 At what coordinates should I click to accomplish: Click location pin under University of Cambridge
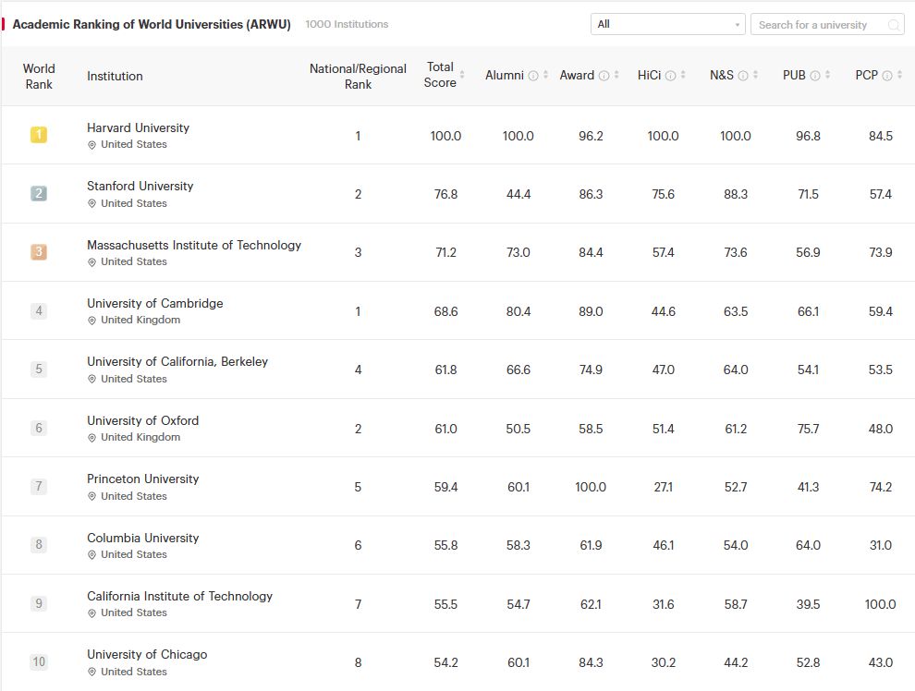[x=91, y=321]
